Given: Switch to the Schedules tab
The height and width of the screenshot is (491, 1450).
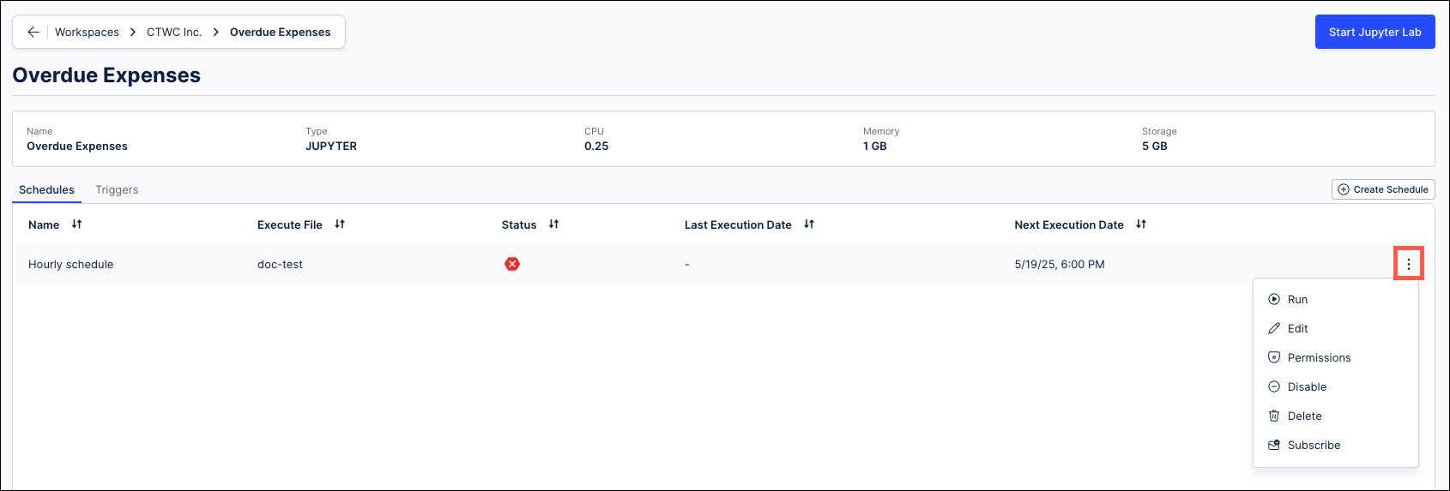Looking at the screenshot, I should [x=46, y=189].
